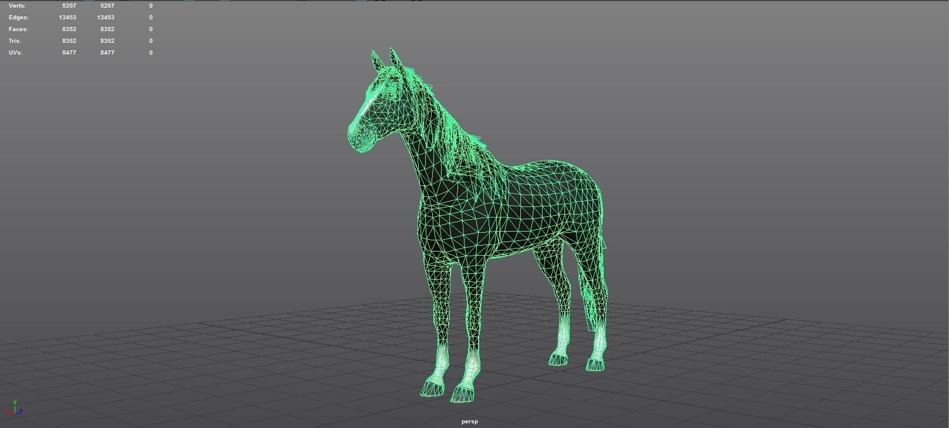949x428 pixels.
Task: Click the 0 value in the UVs row
Action: (x=151, y=53)
